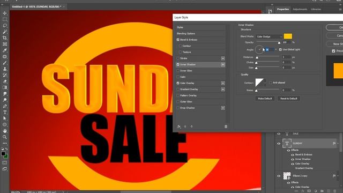
Task: Add another Drop Shadow plus button
Action: [223, 108]
